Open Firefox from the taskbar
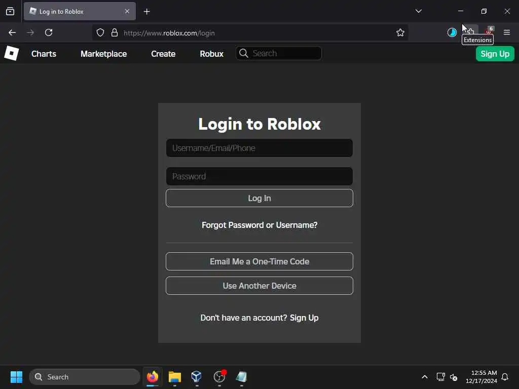The width and height of the screenshot is (519, 389). point(153,377)
